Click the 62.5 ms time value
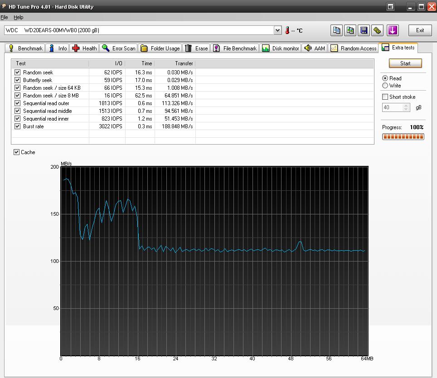Image resolution: width=437 pixels, height=378 pixels. 144,96
